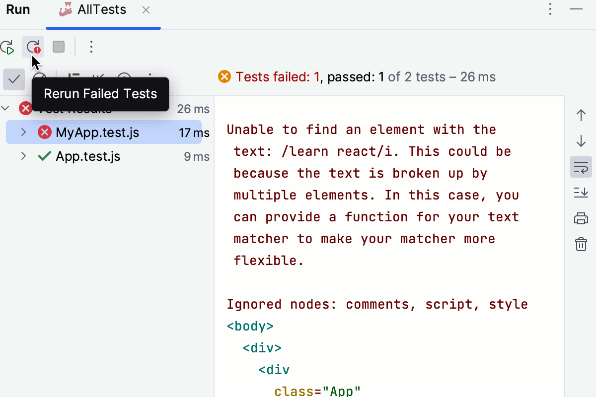The height and width of the screenshot is (397, 596).
Task: Toggle soft-wrap for the test output
Action: (x=581, y=167)
